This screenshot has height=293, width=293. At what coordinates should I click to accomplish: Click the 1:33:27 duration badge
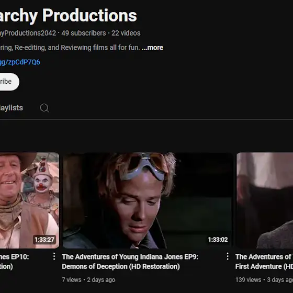click(44, 240)
